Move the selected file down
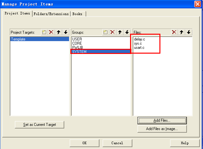203x149 pixels. [x=188, y=32]
